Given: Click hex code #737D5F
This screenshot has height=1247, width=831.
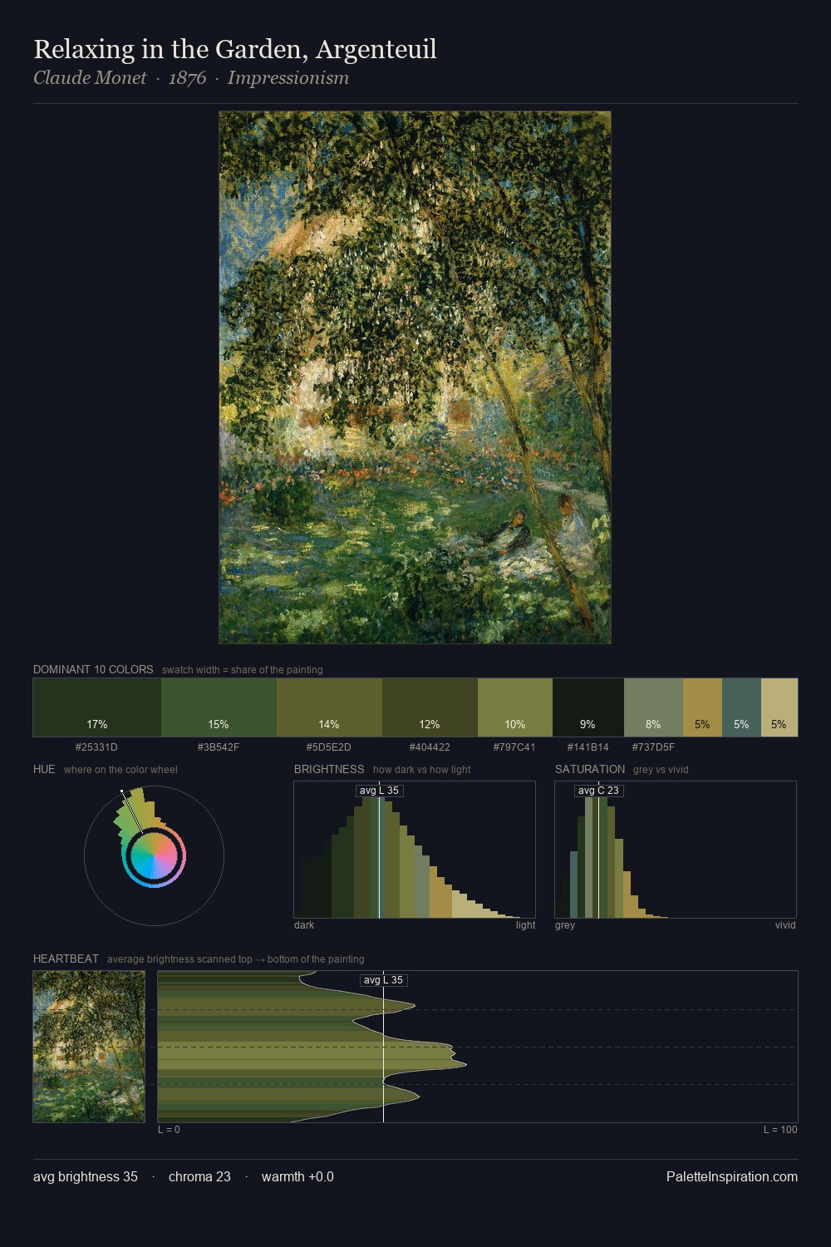Looking at the screenshot, I should pyautogui.click(x=653, y=747).
